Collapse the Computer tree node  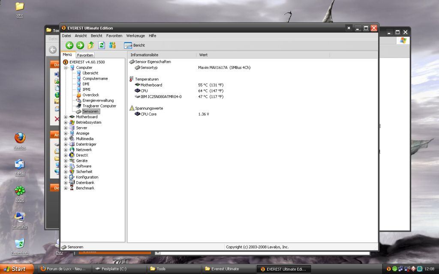tap(66, 68)
